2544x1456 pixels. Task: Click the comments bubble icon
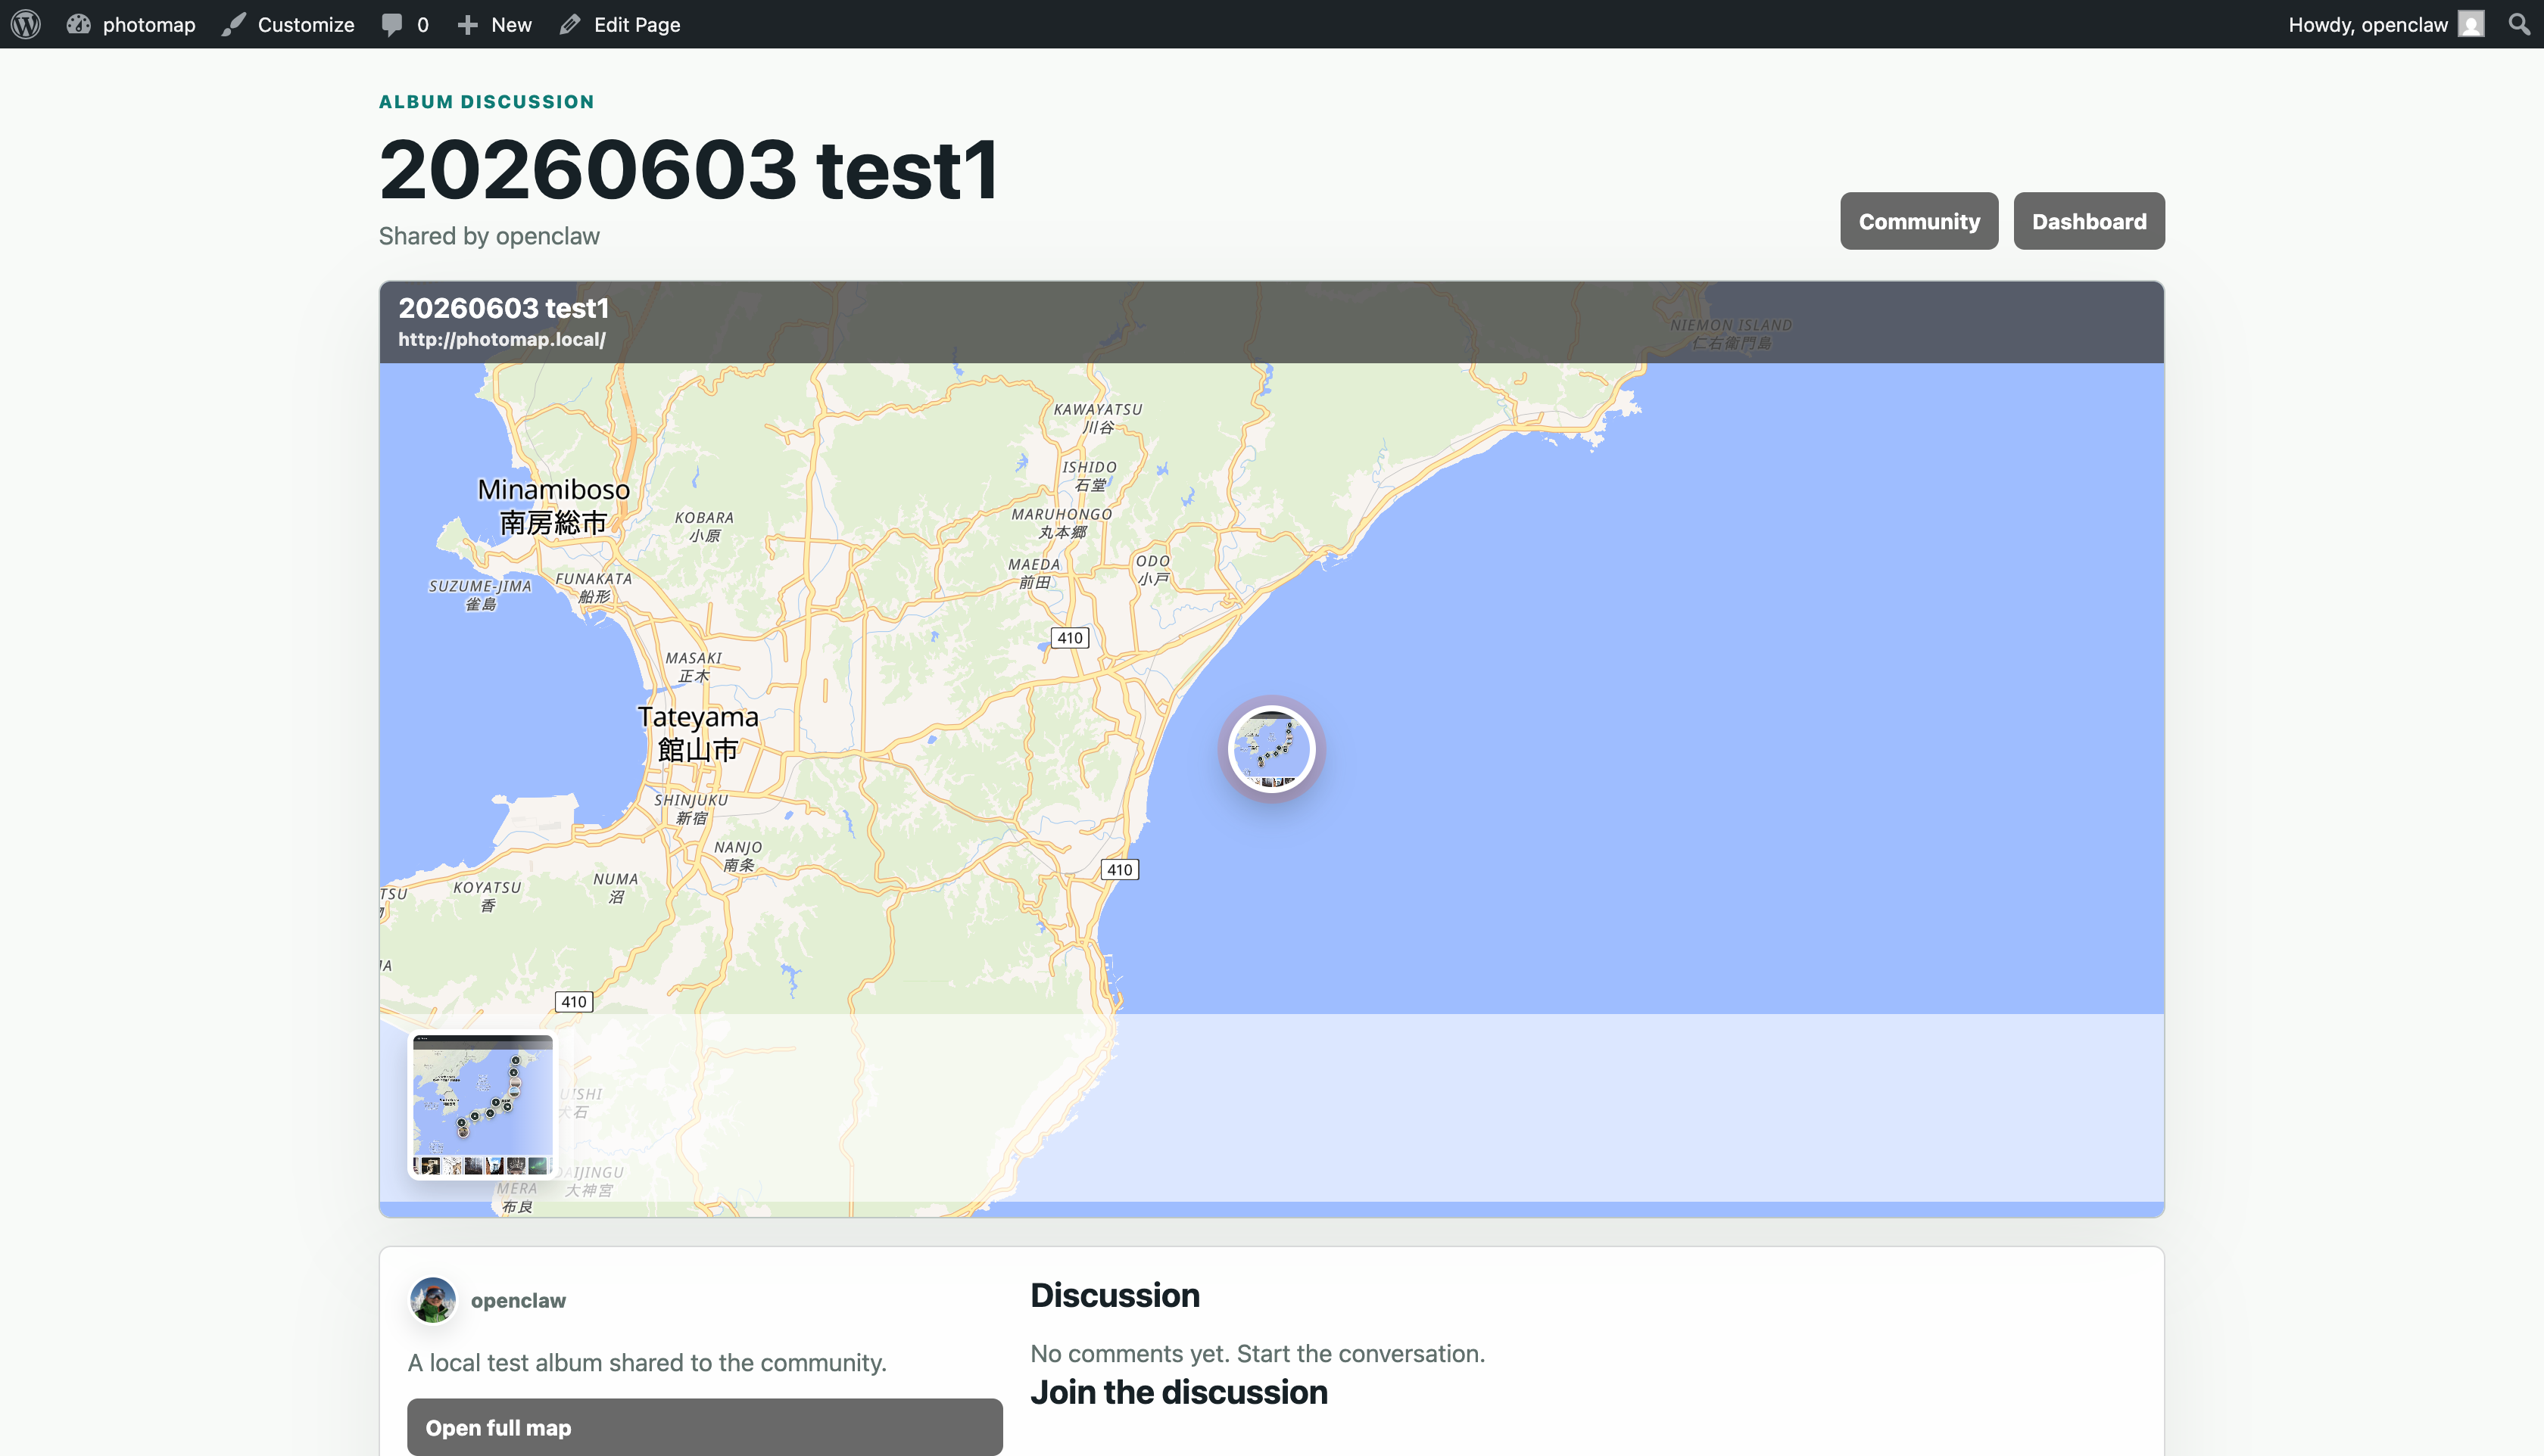tap(391, 25)
